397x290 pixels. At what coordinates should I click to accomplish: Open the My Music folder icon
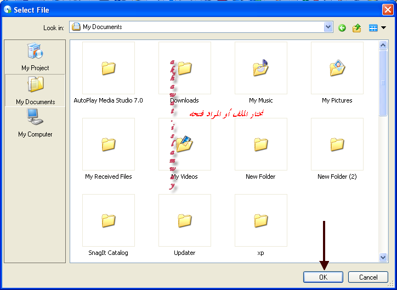click(x=261, y=68)
